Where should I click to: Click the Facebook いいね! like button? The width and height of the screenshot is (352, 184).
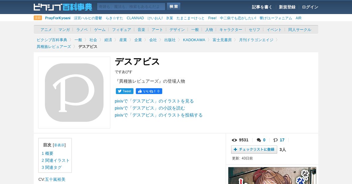149,91
